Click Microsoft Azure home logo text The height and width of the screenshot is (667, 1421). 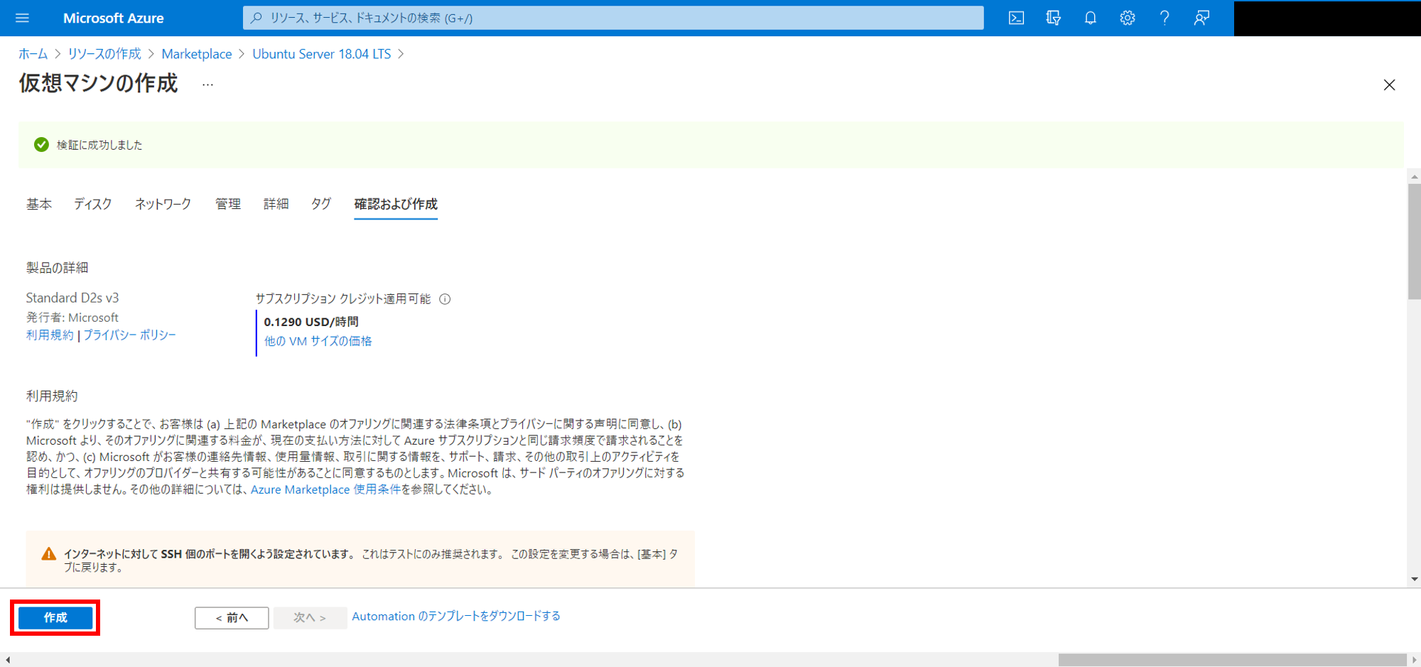tap(113, 18)
